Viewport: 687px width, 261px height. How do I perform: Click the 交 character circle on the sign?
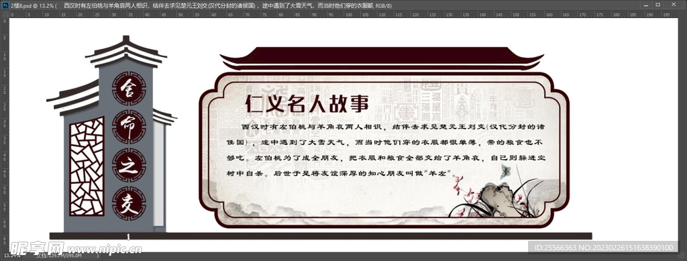(x=128, y=203)
